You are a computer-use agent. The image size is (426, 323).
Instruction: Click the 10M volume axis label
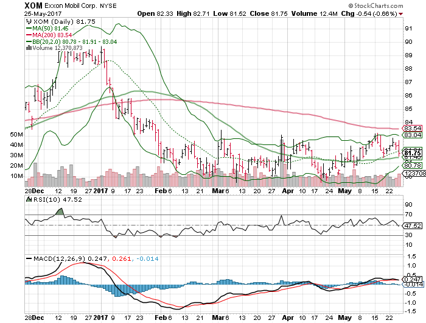[x=16, y=176]
